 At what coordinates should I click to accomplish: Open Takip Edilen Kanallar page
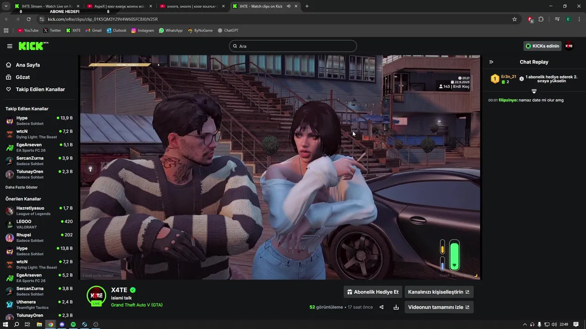coord(40,90)
